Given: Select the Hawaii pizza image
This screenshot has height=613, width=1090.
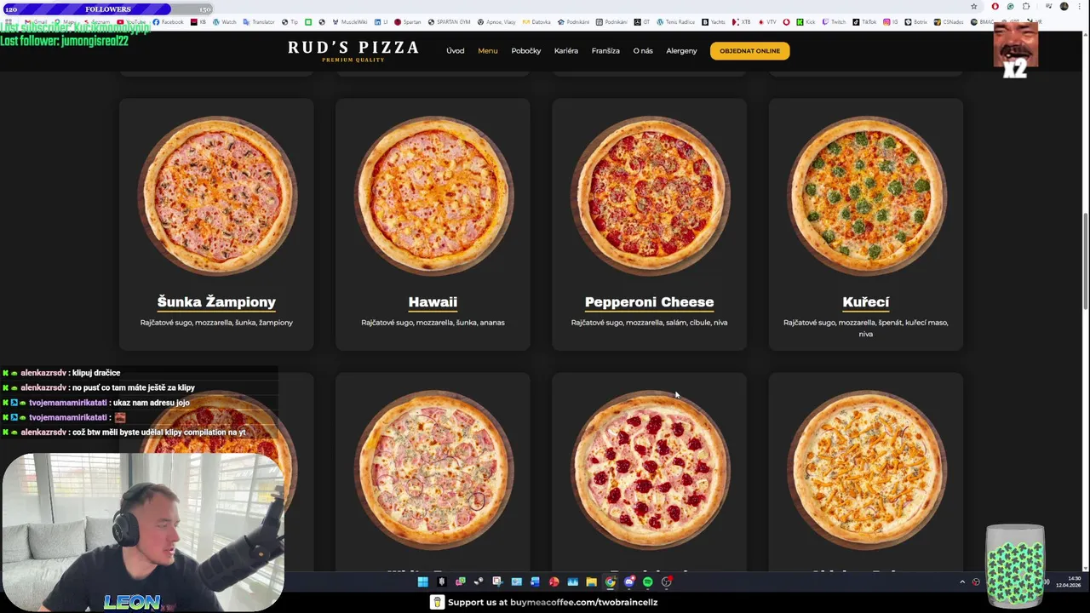Looking at the screenshot, I should (433, 196).
